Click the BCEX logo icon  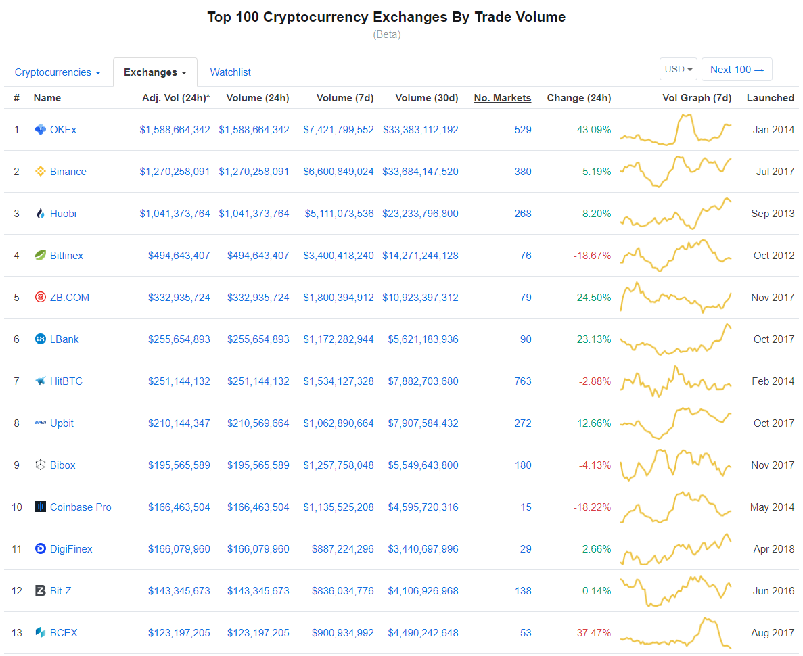point(41,633)
